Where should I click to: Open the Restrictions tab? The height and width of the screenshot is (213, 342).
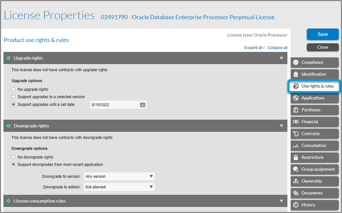click(315, 157)
